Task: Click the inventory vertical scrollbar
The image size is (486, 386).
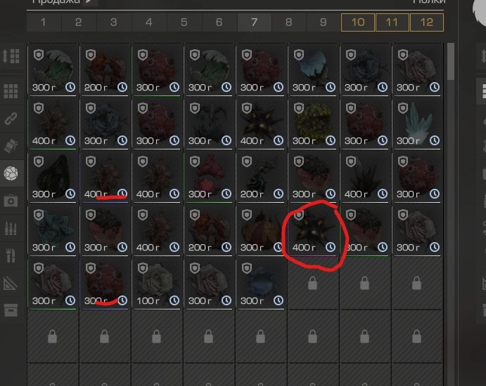Action: pyautogui.click(x=451, y=61)
